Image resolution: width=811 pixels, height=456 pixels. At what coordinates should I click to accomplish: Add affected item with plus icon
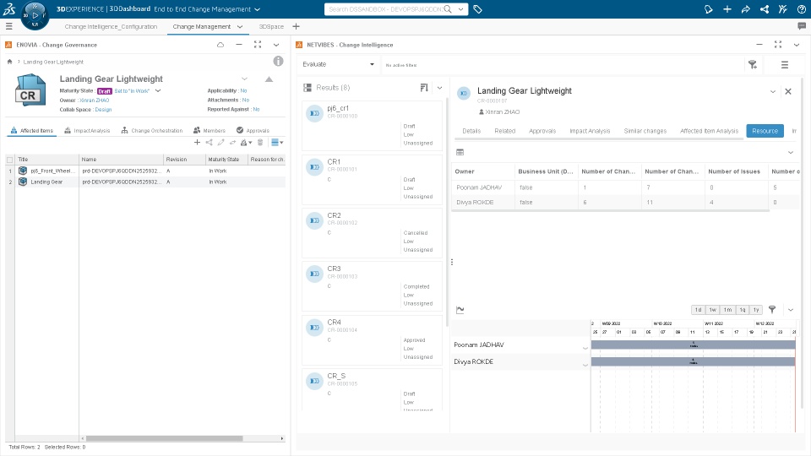197,142
